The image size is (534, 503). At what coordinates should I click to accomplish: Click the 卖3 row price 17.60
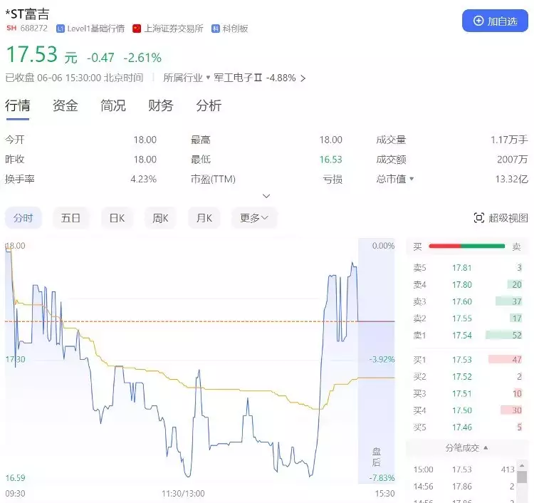coord(462,301)
